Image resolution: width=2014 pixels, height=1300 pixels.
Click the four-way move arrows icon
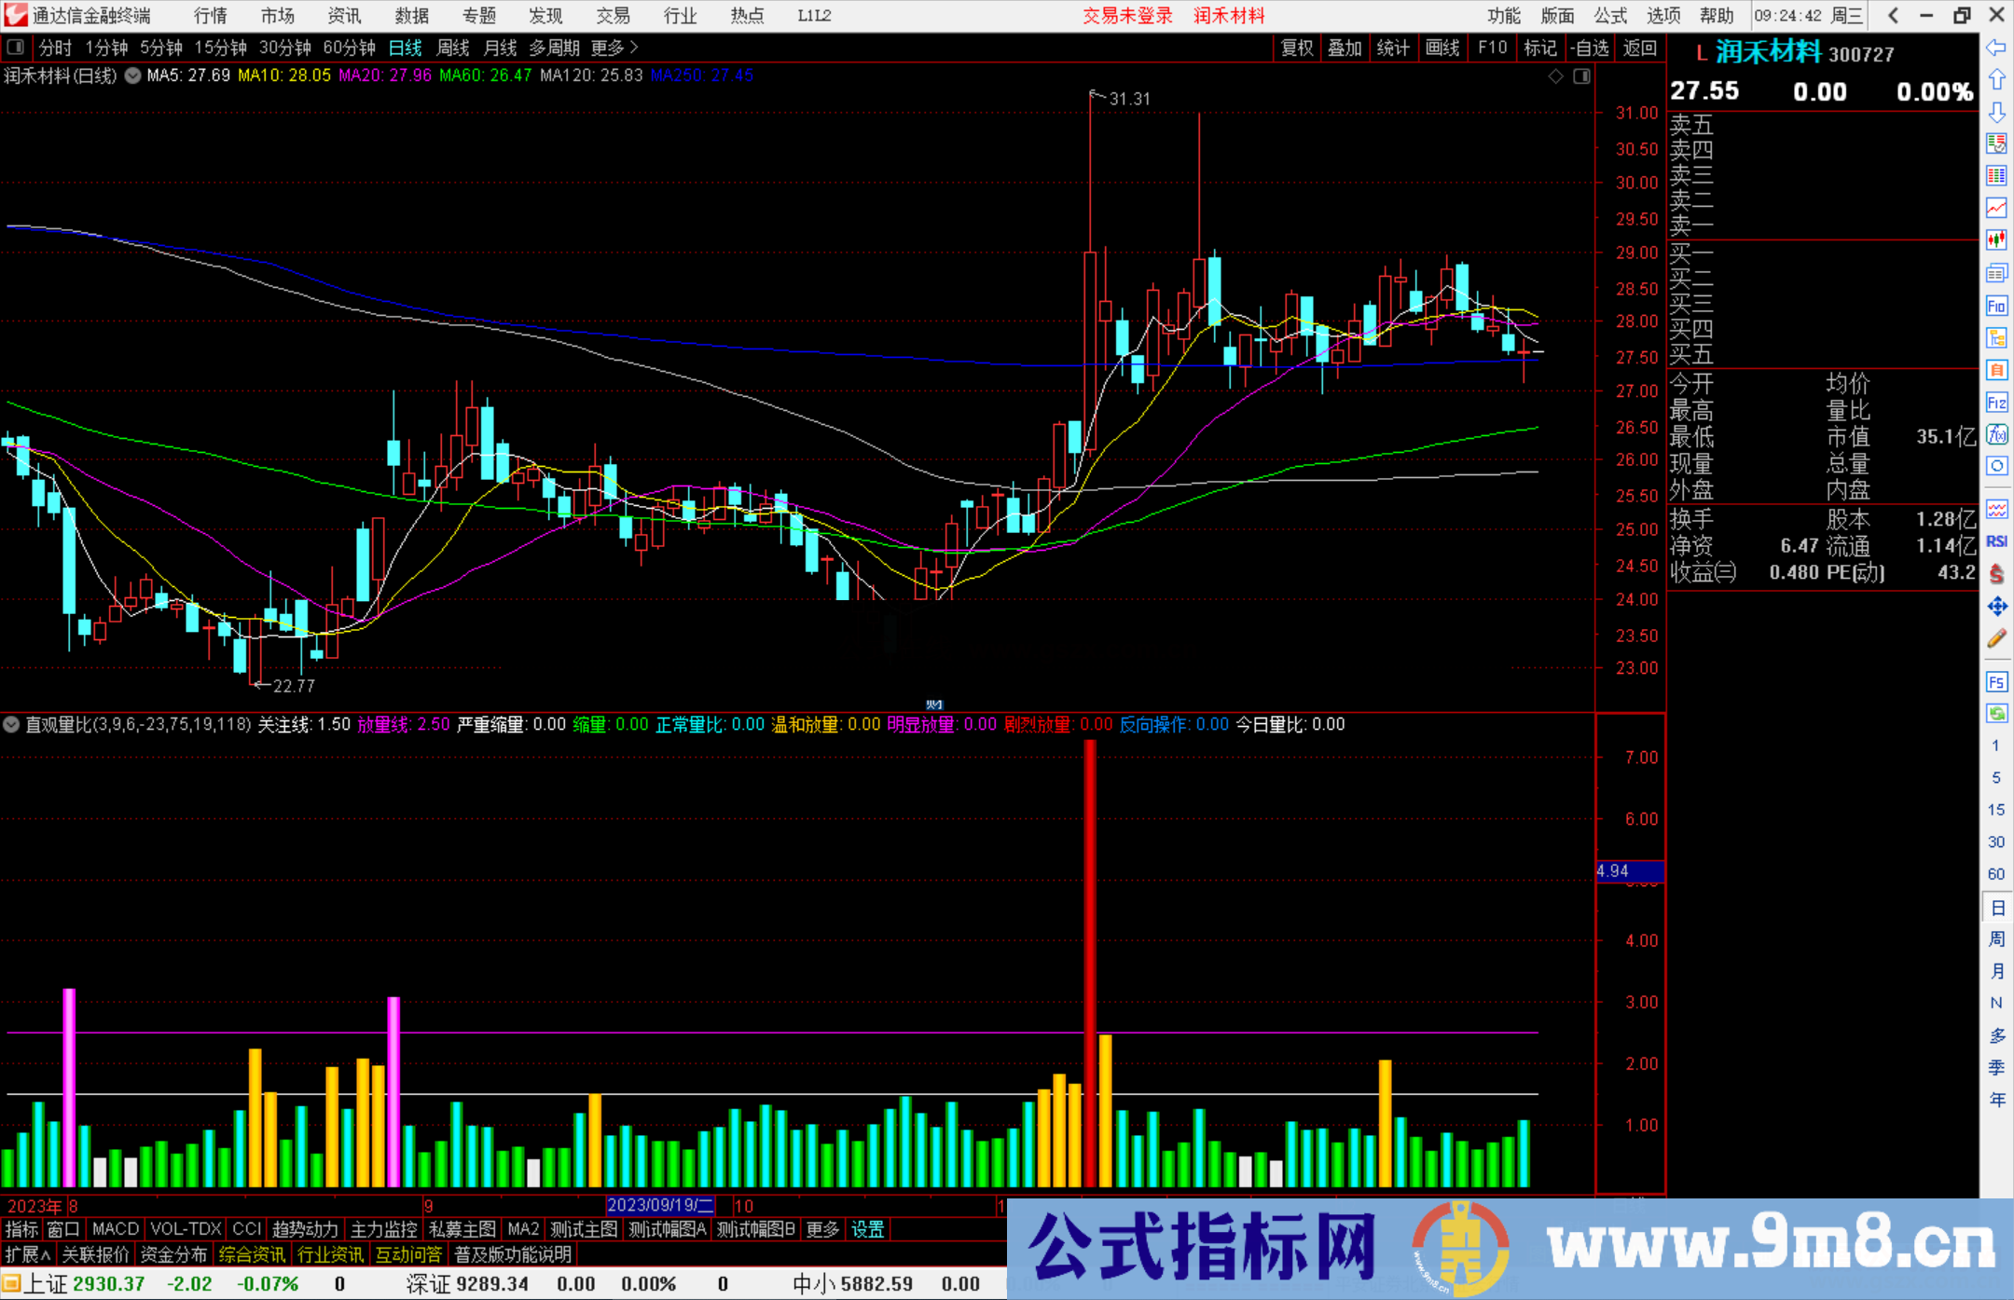tap(1996, 607)
